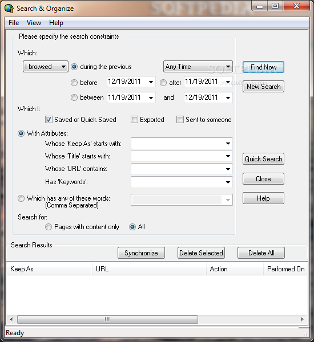Click the Search & Organize app icon

(9, 9)
